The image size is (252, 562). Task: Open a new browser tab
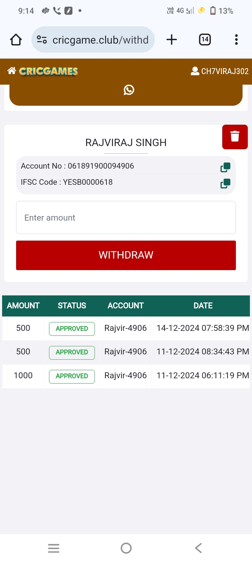(x=171, y=40)
